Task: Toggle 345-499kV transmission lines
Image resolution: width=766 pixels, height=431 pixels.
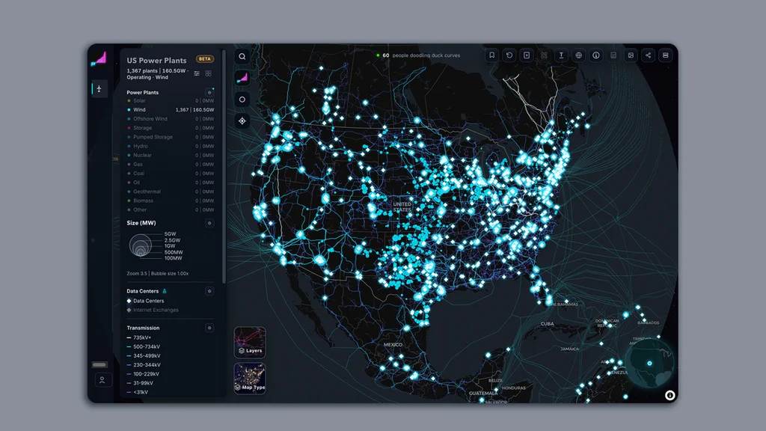Action: (143, 355)
